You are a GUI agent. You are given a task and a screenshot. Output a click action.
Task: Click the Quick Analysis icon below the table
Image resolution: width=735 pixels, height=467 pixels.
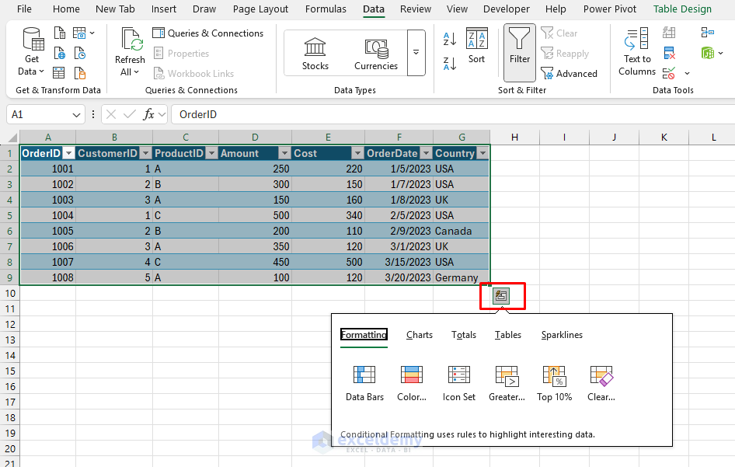[x=502, y=296]
